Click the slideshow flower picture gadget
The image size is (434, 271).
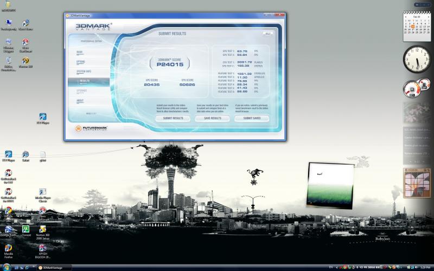[x=417, y=113]
